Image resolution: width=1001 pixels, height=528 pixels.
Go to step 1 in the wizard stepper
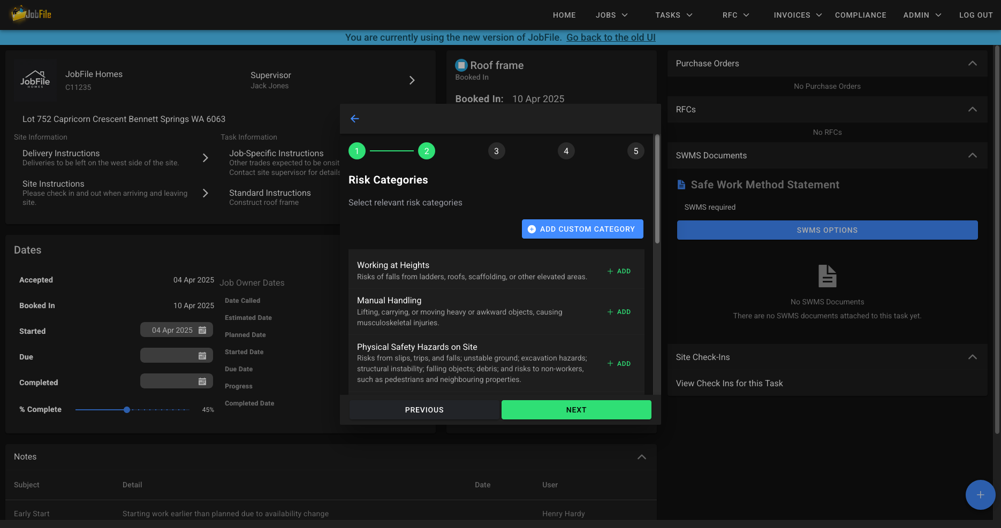click(357, 151)
